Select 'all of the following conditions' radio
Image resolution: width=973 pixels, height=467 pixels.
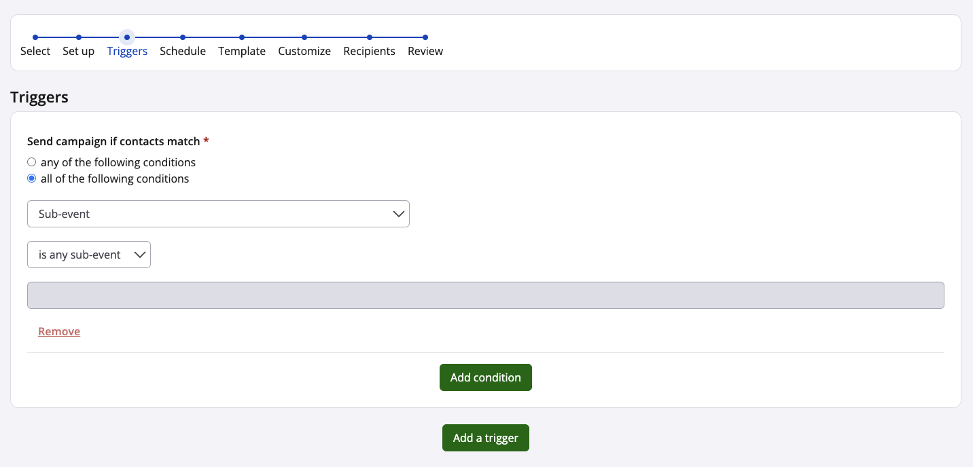pos(32,179)
